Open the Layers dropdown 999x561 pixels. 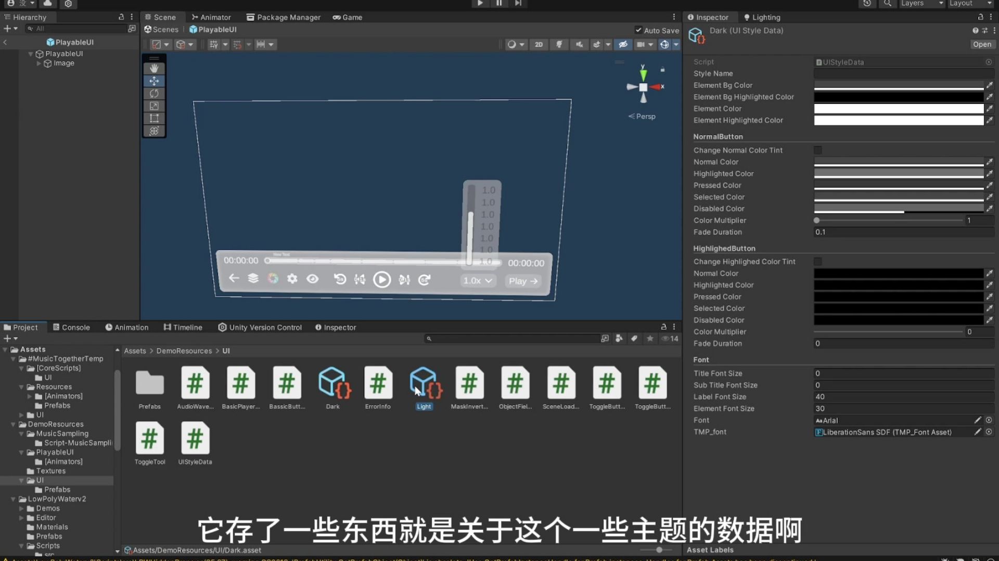click(922, 3)
